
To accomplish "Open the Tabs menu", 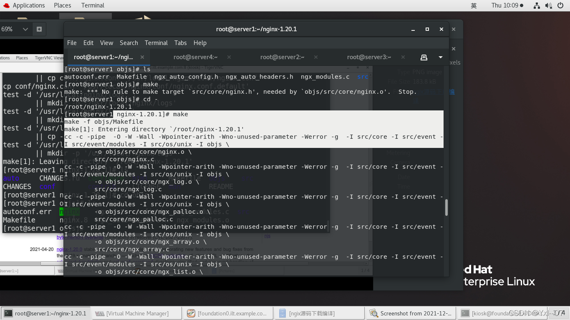I will pos(180,43).
